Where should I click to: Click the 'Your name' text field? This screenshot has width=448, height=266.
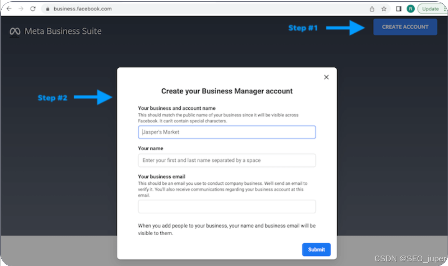(227, 160)
